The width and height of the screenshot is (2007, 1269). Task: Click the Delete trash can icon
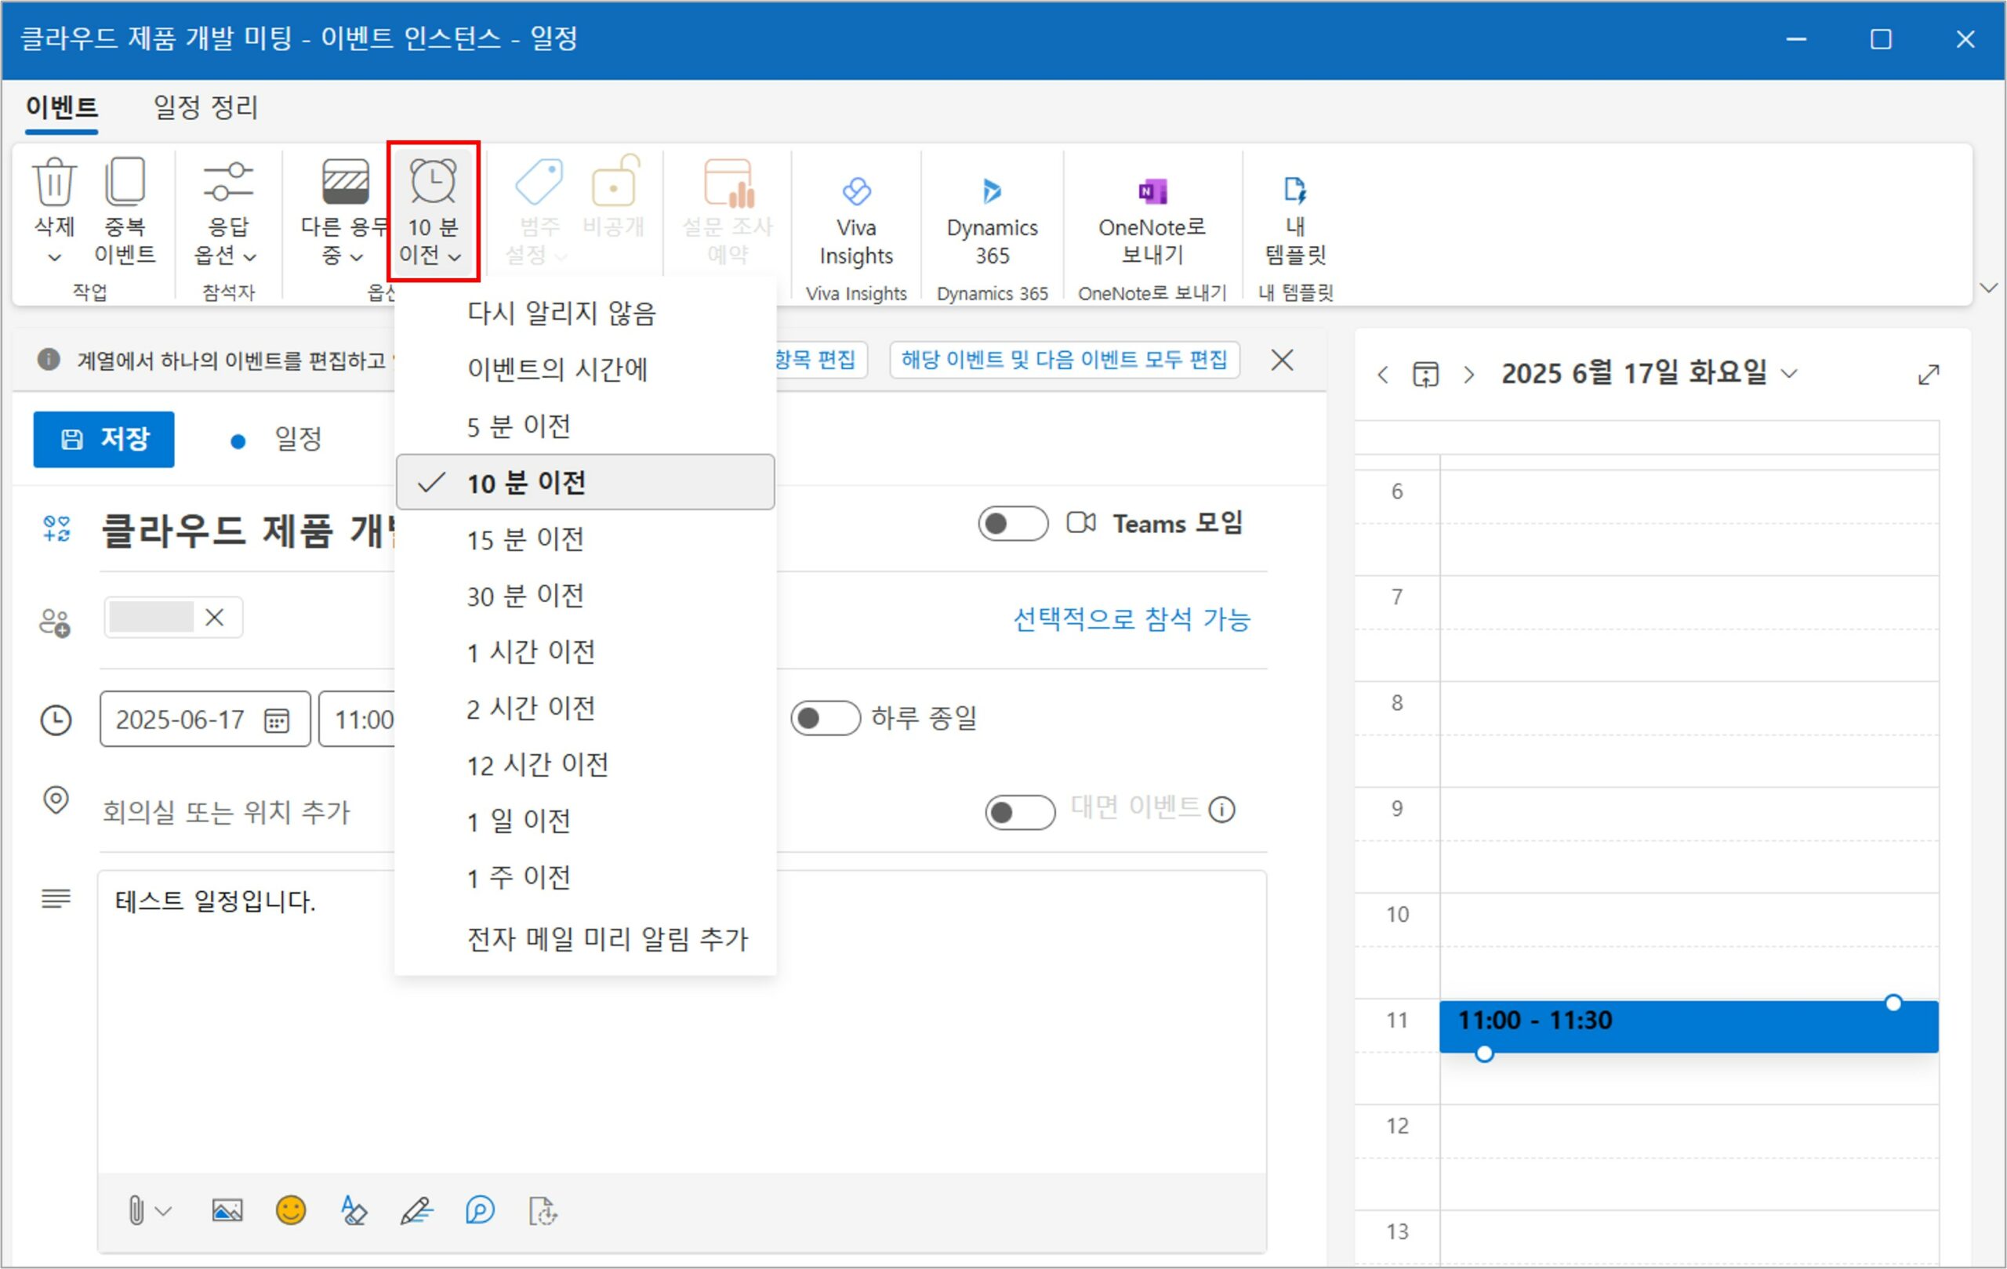[x=54, y=182]
